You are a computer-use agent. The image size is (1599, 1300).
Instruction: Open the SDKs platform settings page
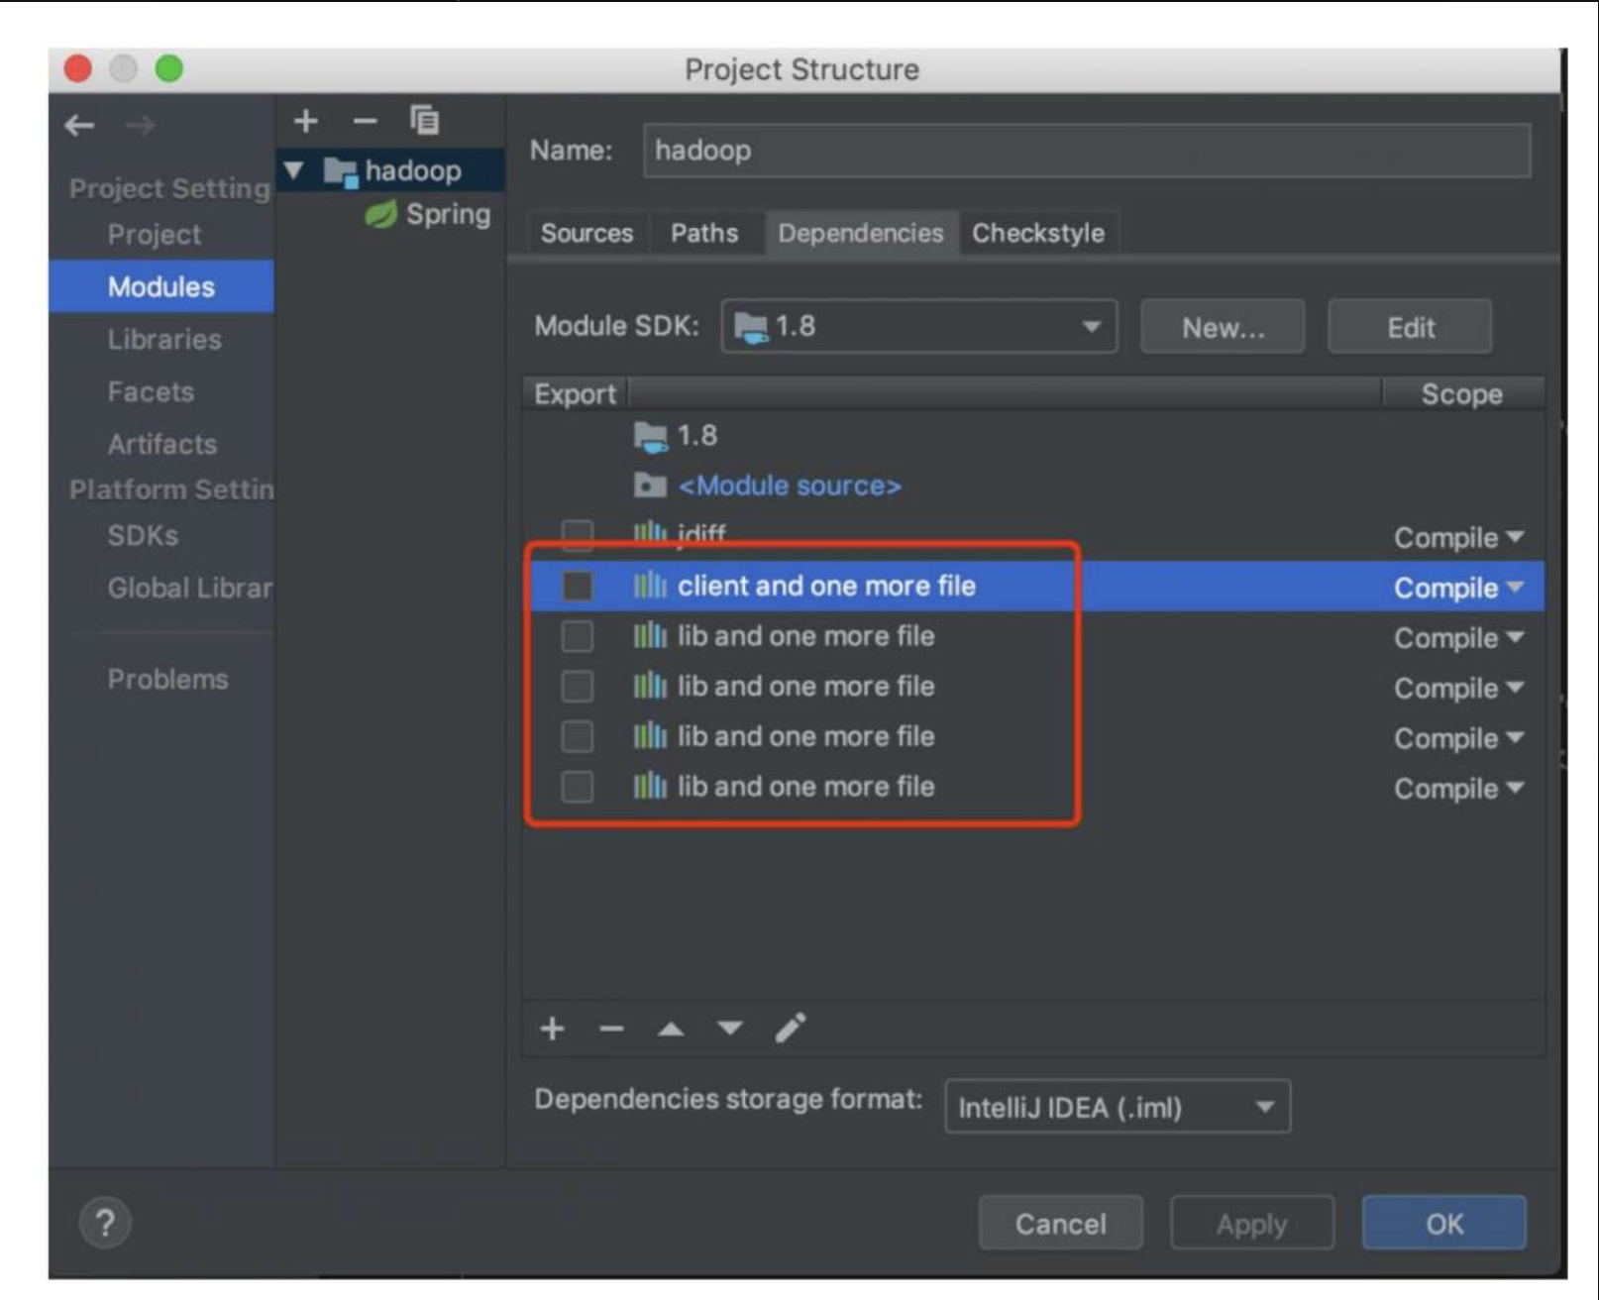[x=143, y=536]
